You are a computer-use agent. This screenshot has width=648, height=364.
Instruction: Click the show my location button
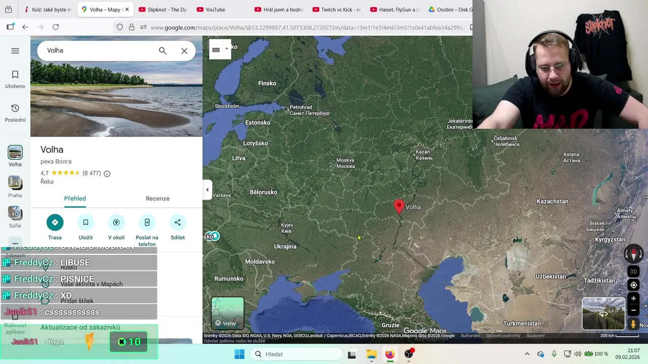coord(633,285)
